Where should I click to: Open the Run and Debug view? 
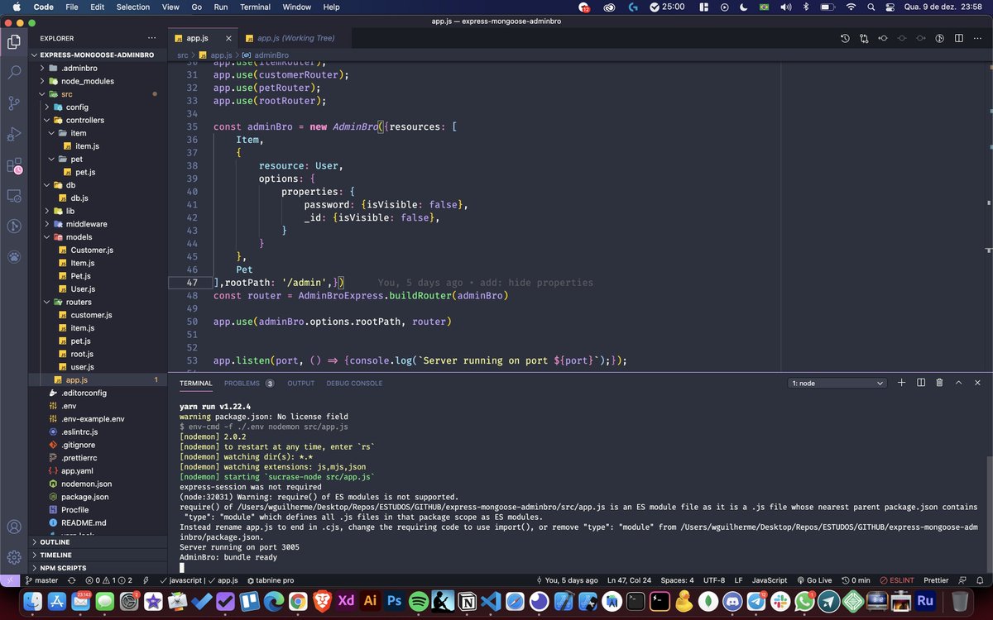[14, 133]
